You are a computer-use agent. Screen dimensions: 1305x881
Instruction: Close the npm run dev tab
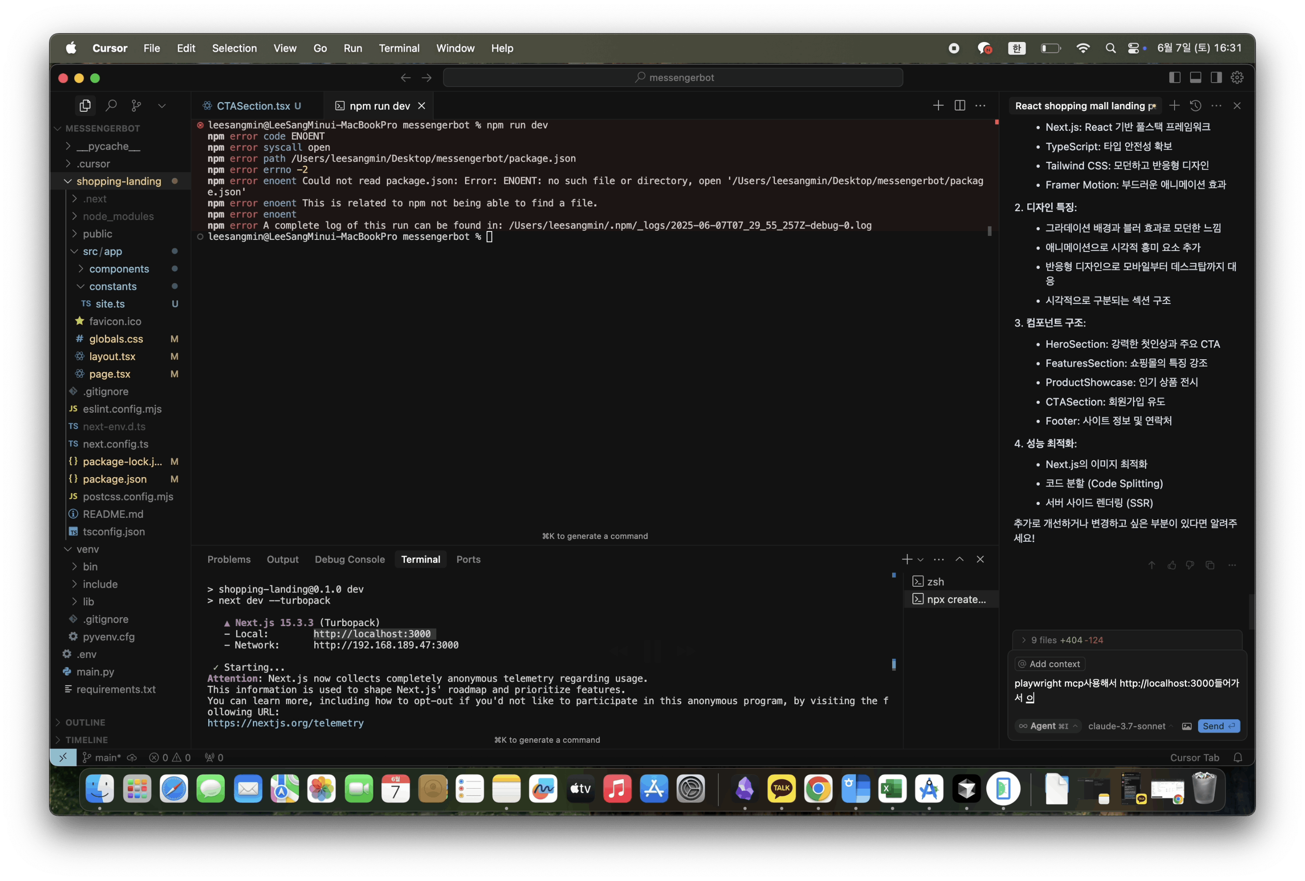(x=422, y=106)
